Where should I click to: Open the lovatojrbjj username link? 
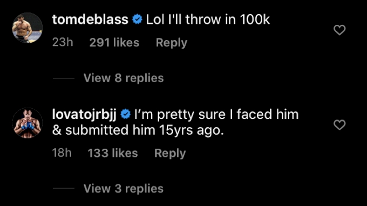(x=84, y=115)
